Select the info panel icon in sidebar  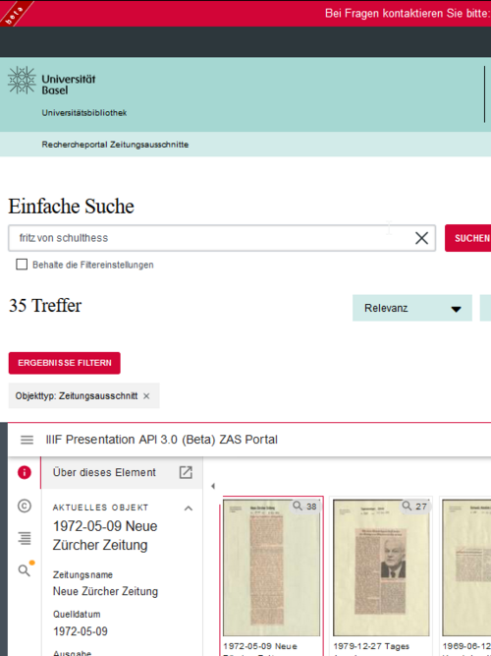click(x=25, y=472)
